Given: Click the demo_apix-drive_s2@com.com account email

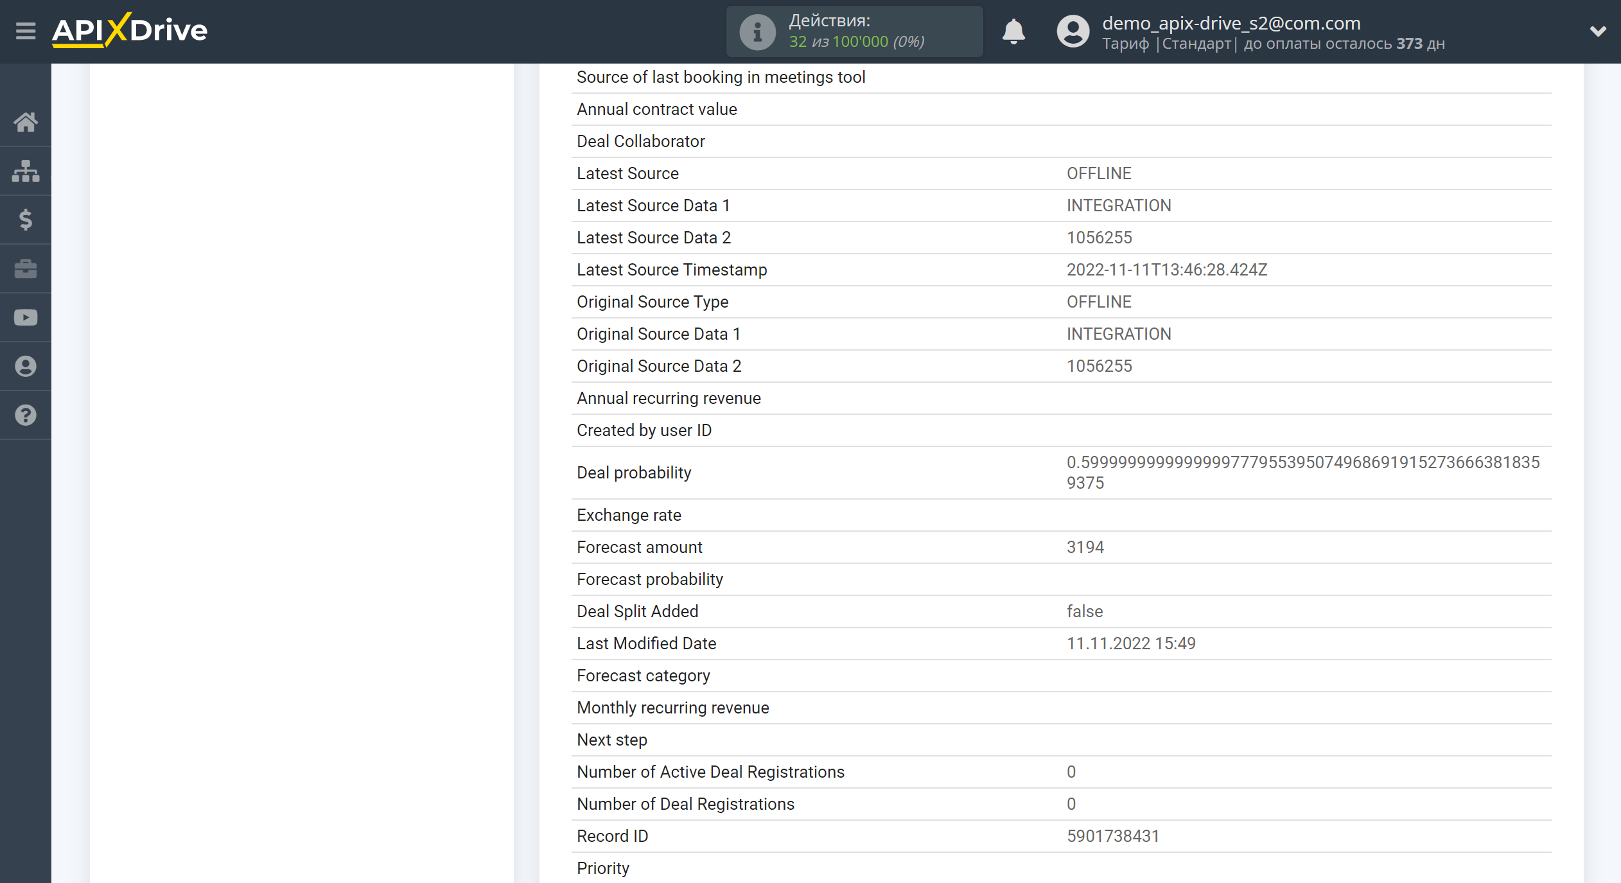Looking at the screenshot, I should click(1231, 23).
